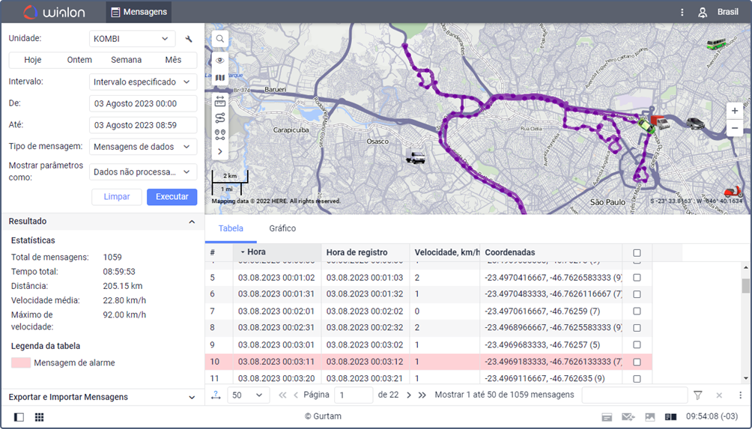752x429 pixels.
Task: Click the table vertical scrollbar thumb
Action: (x=745, y=286)
